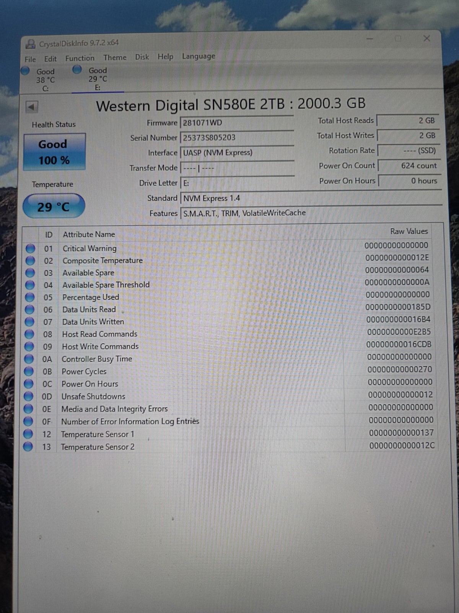Click the Power On Count value 624 count
459x613 pixels.
point(409,166)
